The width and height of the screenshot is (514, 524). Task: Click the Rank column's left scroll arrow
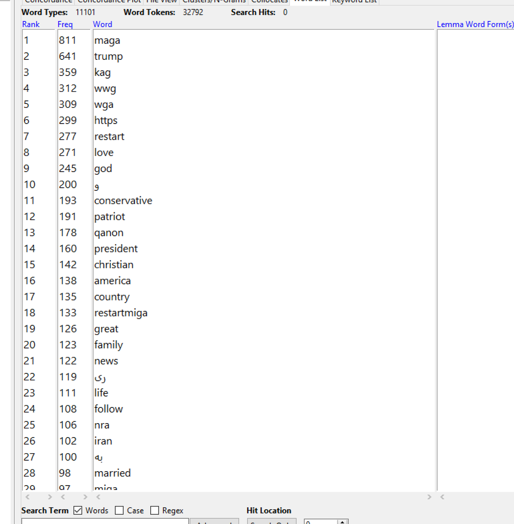[28, 497]
